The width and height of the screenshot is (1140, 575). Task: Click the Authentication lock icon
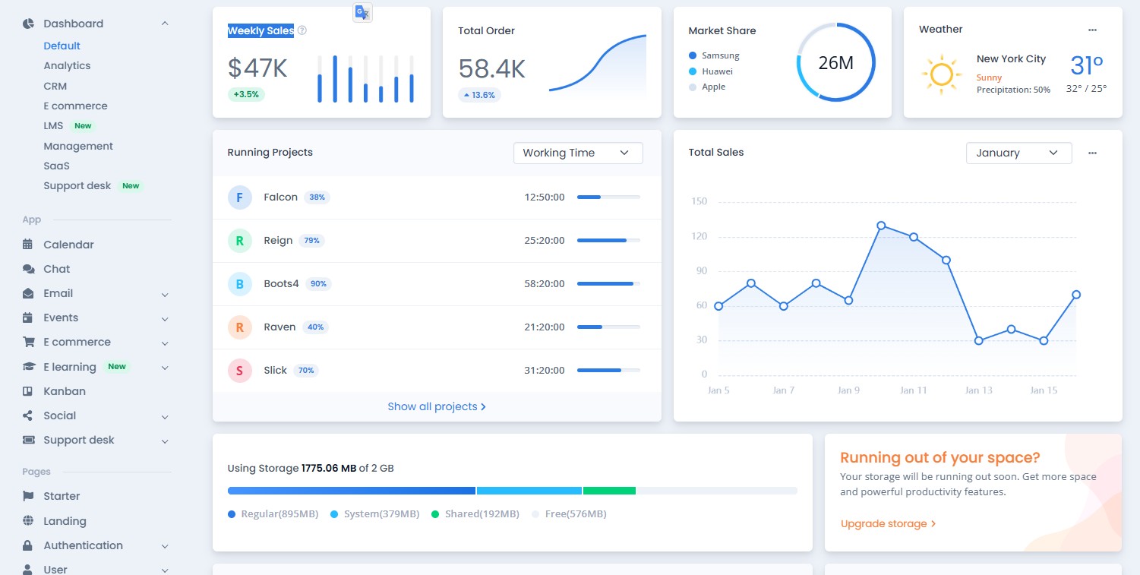pyautogui.click(x=28, y=545)
